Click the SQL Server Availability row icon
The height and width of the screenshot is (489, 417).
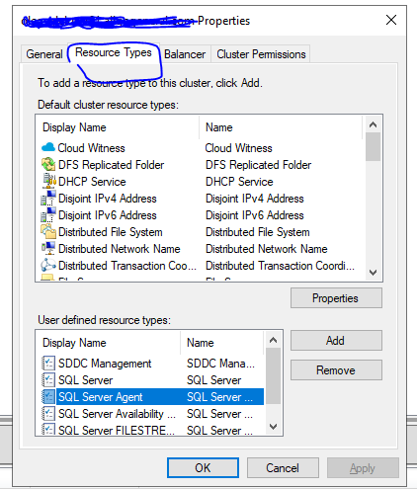click(48, 413)
